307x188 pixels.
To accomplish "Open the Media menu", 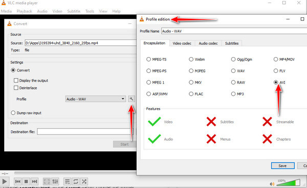I will [x=7, y=11].
